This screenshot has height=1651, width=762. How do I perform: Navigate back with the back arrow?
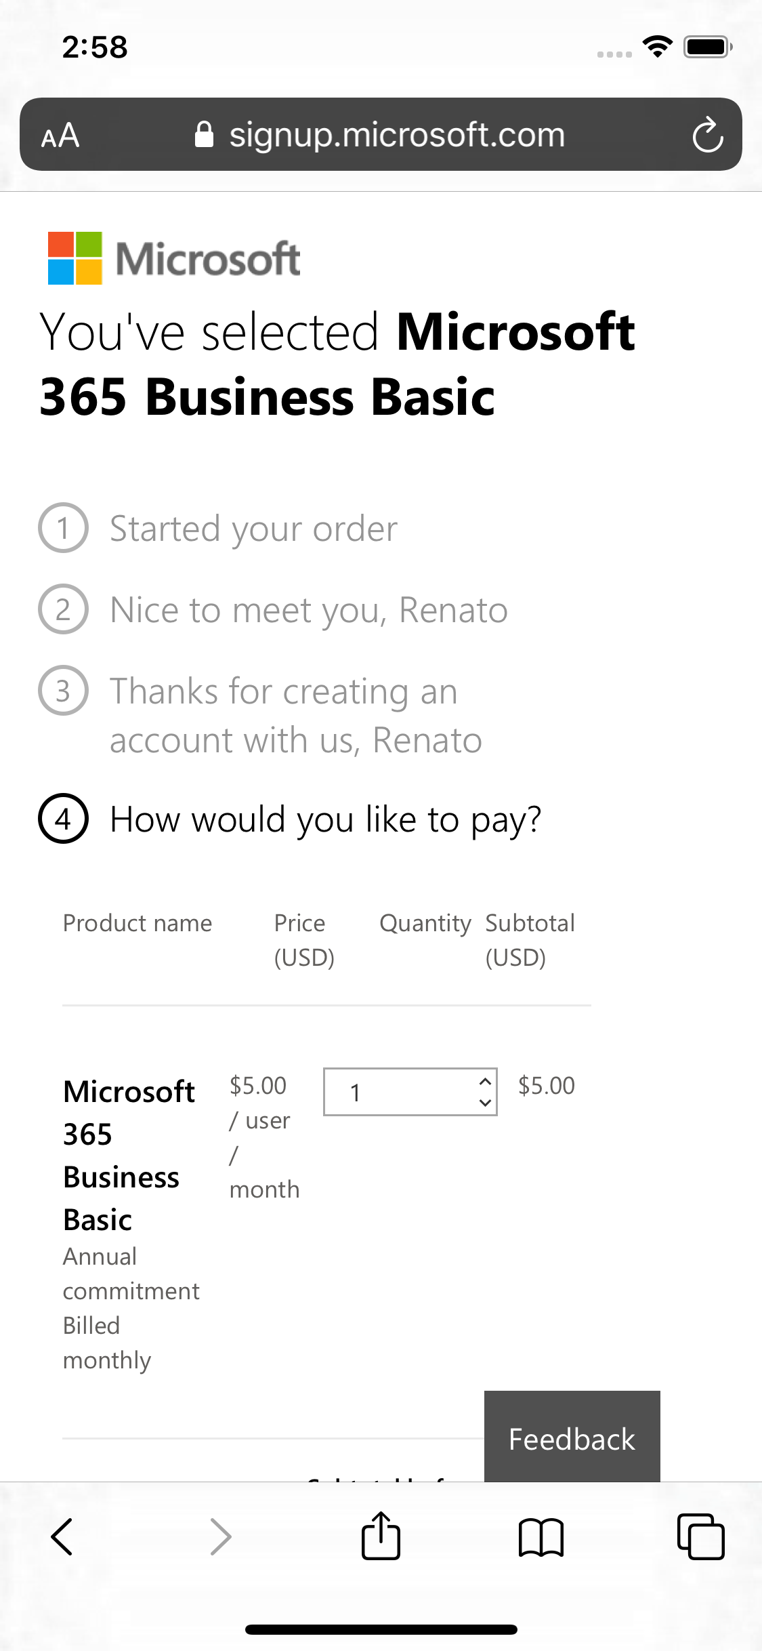pos(62,1536)
